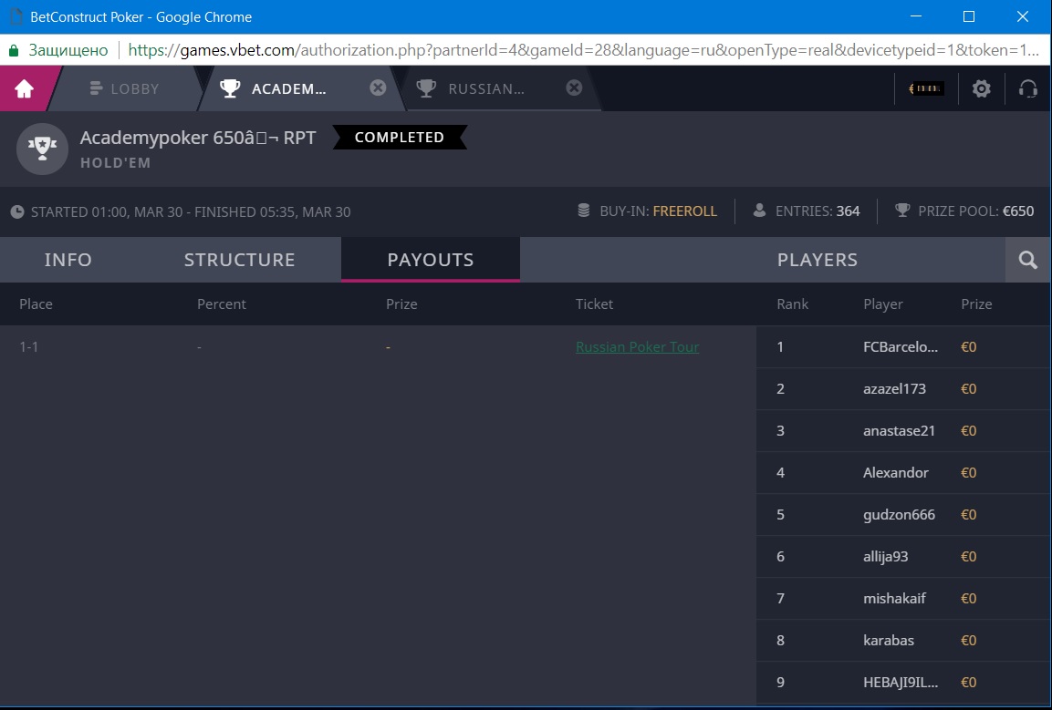The image size is (1052, 710).
Task: Click the coins icon beside BUY-IN
Action: point(584,211)
